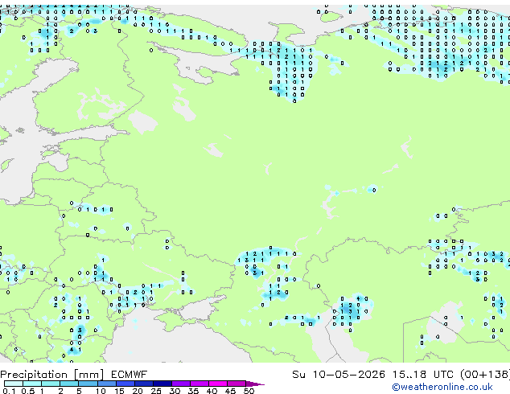Click the legend value '30'
510x394 pixels.
[x=175, y=391]
